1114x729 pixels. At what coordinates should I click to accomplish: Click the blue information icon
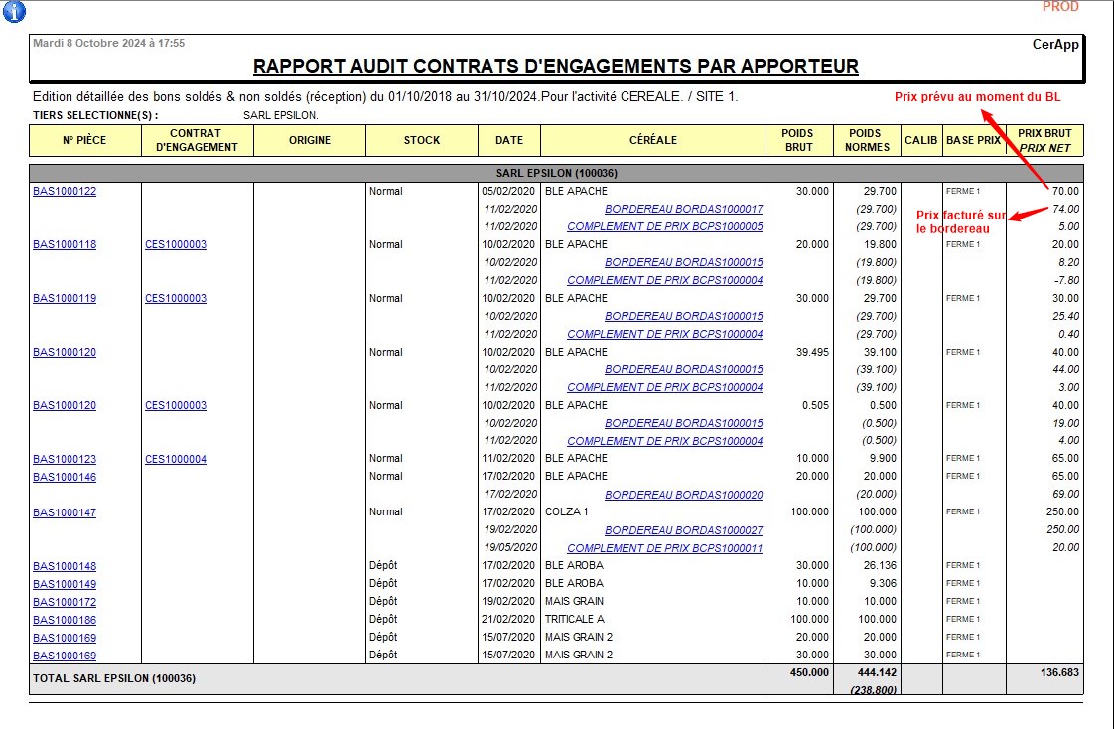pos(15,12)
